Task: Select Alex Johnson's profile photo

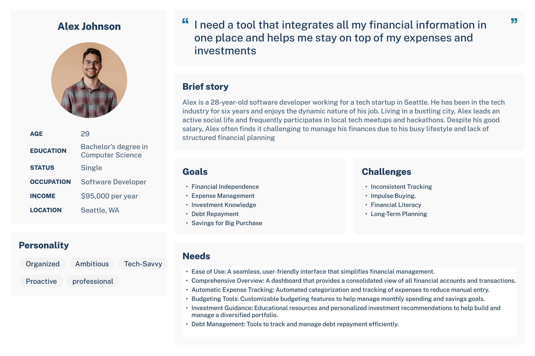Action: tap(89, 80)
